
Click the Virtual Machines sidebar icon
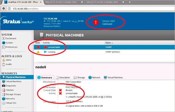[3, 81]
